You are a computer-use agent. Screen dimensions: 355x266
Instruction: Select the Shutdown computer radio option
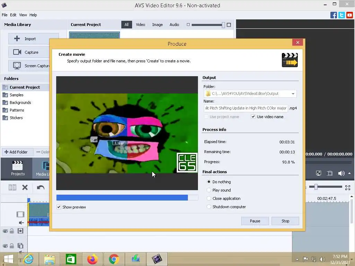[x=209, y=207]
